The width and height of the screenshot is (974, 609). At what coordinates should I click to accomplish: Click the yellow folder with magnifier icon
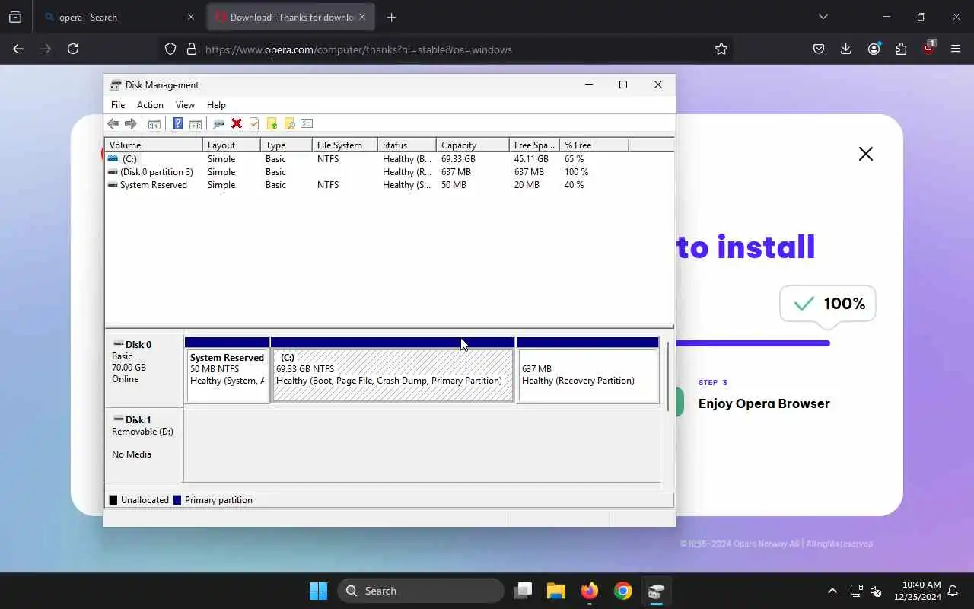289,123
